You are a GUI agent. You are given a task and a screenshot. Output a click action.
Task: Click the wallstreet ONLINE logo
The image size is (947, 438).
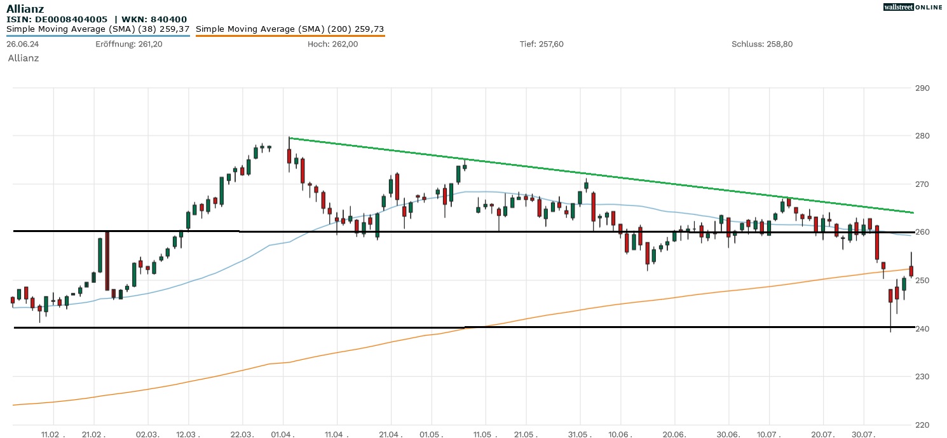pyautogui.click(x=912, y=7)
